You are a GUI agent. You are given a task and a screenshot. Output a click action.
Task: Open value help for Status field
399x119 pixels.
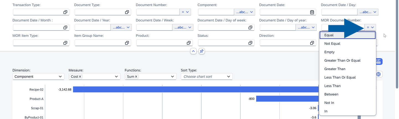[250, 43]
